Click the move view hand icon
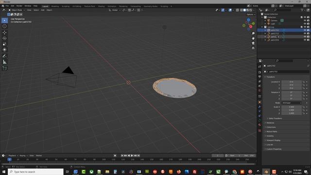311x175 pixels. pos(253,38)
